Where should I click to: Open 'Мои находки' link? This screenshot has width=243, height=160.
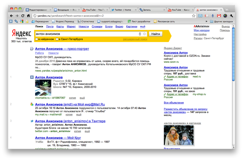[202, 30]
